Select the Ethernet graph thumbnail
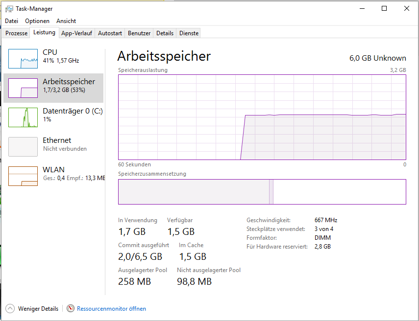This screenshot has width=419, height=321. point(23,147)
